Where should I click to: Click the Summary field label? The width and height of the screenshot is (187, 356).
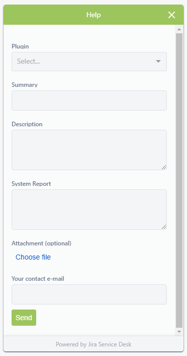tap(25, 85)
